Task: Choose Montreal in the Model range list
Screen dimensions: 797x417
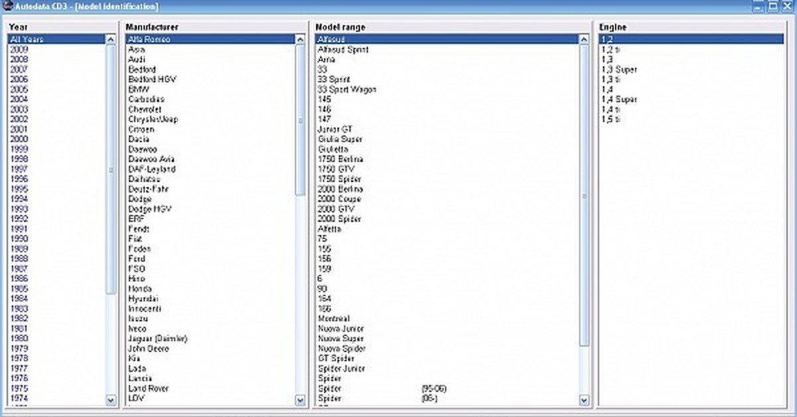Action: [334, 319]
